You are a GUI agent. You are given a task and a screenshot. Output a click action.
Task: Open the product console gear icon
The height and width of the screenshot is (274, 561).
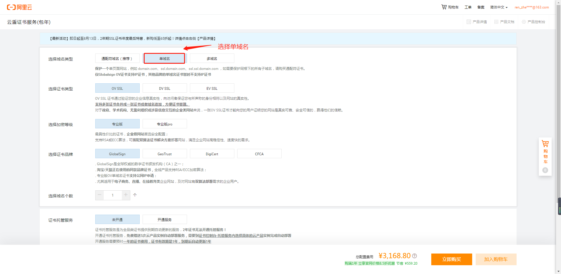[x=524, y=22]
